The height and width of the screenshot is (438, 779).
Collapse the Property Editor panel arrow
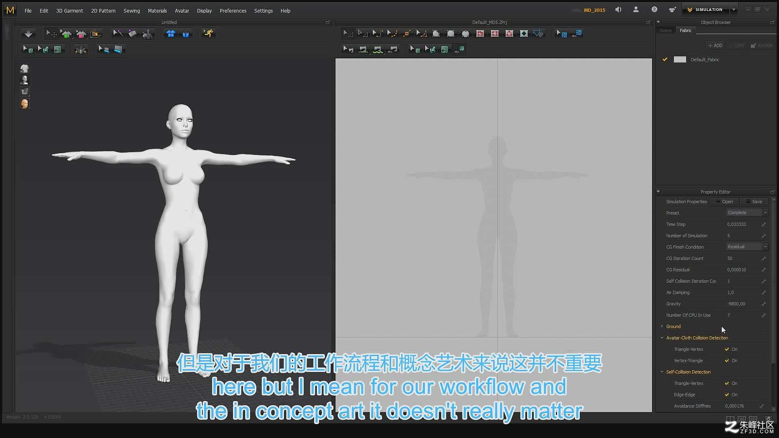658,191
